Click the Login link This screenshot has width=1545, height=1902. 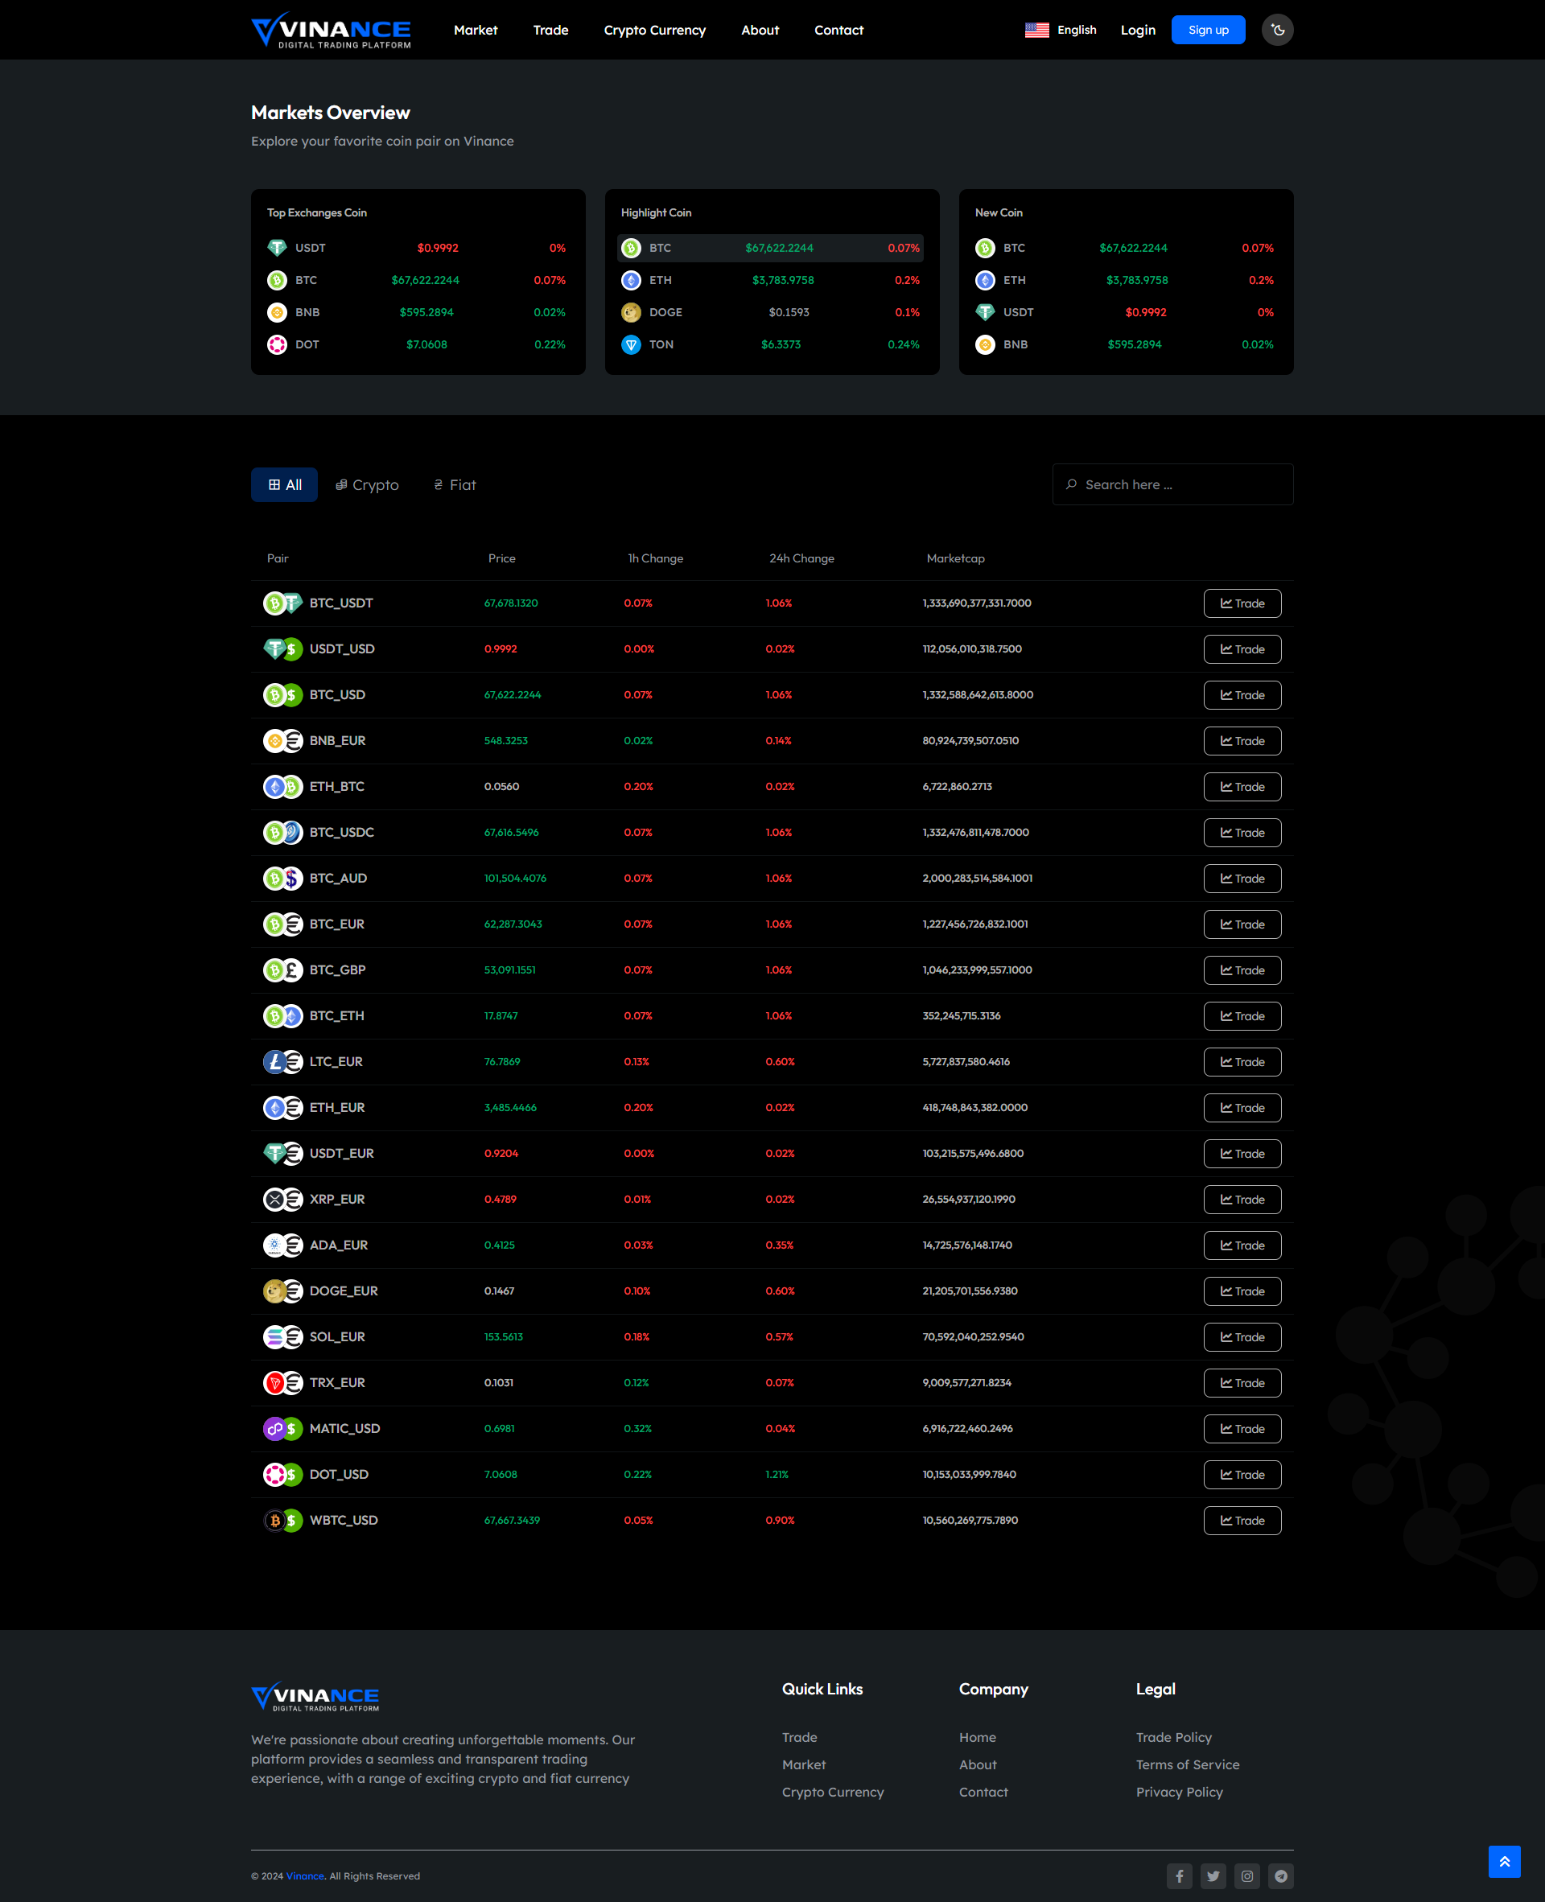pyautogui.click(x=1137, y=31)
